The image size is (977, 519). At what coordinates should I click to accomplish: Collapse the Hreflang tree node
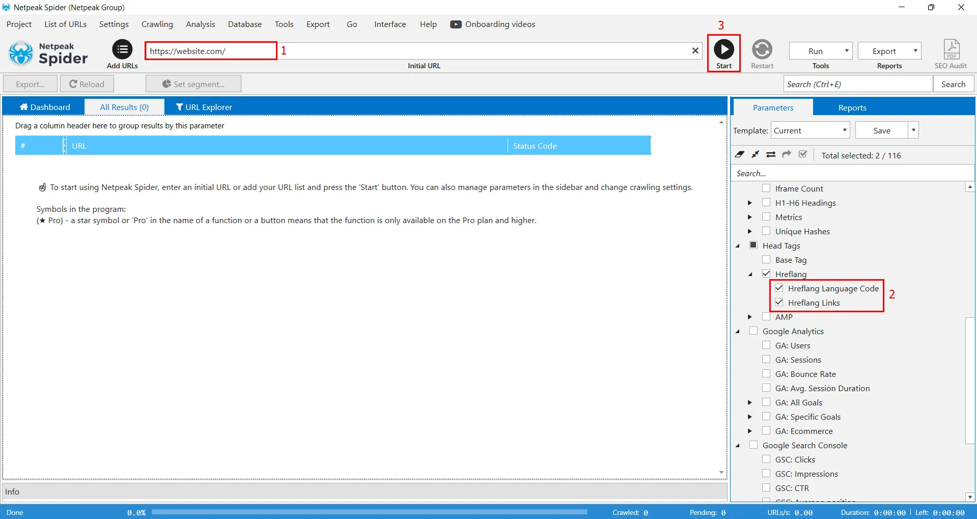point(750,274)
